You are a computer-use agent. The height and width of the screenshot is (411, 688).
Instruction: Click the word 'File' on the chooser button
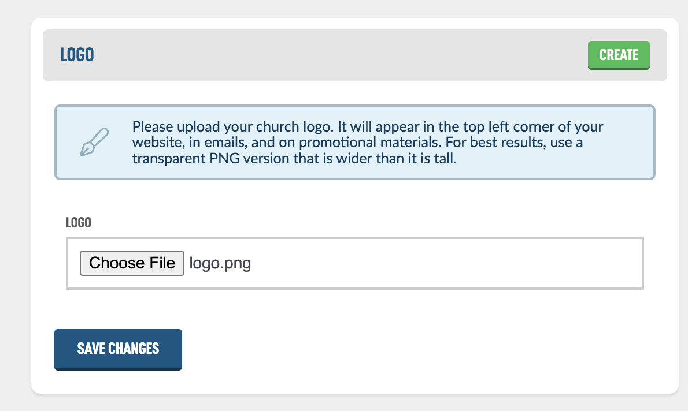click(162, 263)
